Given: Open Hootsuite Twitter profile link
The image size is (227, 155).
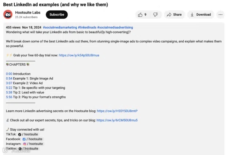Looking at the screenshot, I should coord(29,149).
